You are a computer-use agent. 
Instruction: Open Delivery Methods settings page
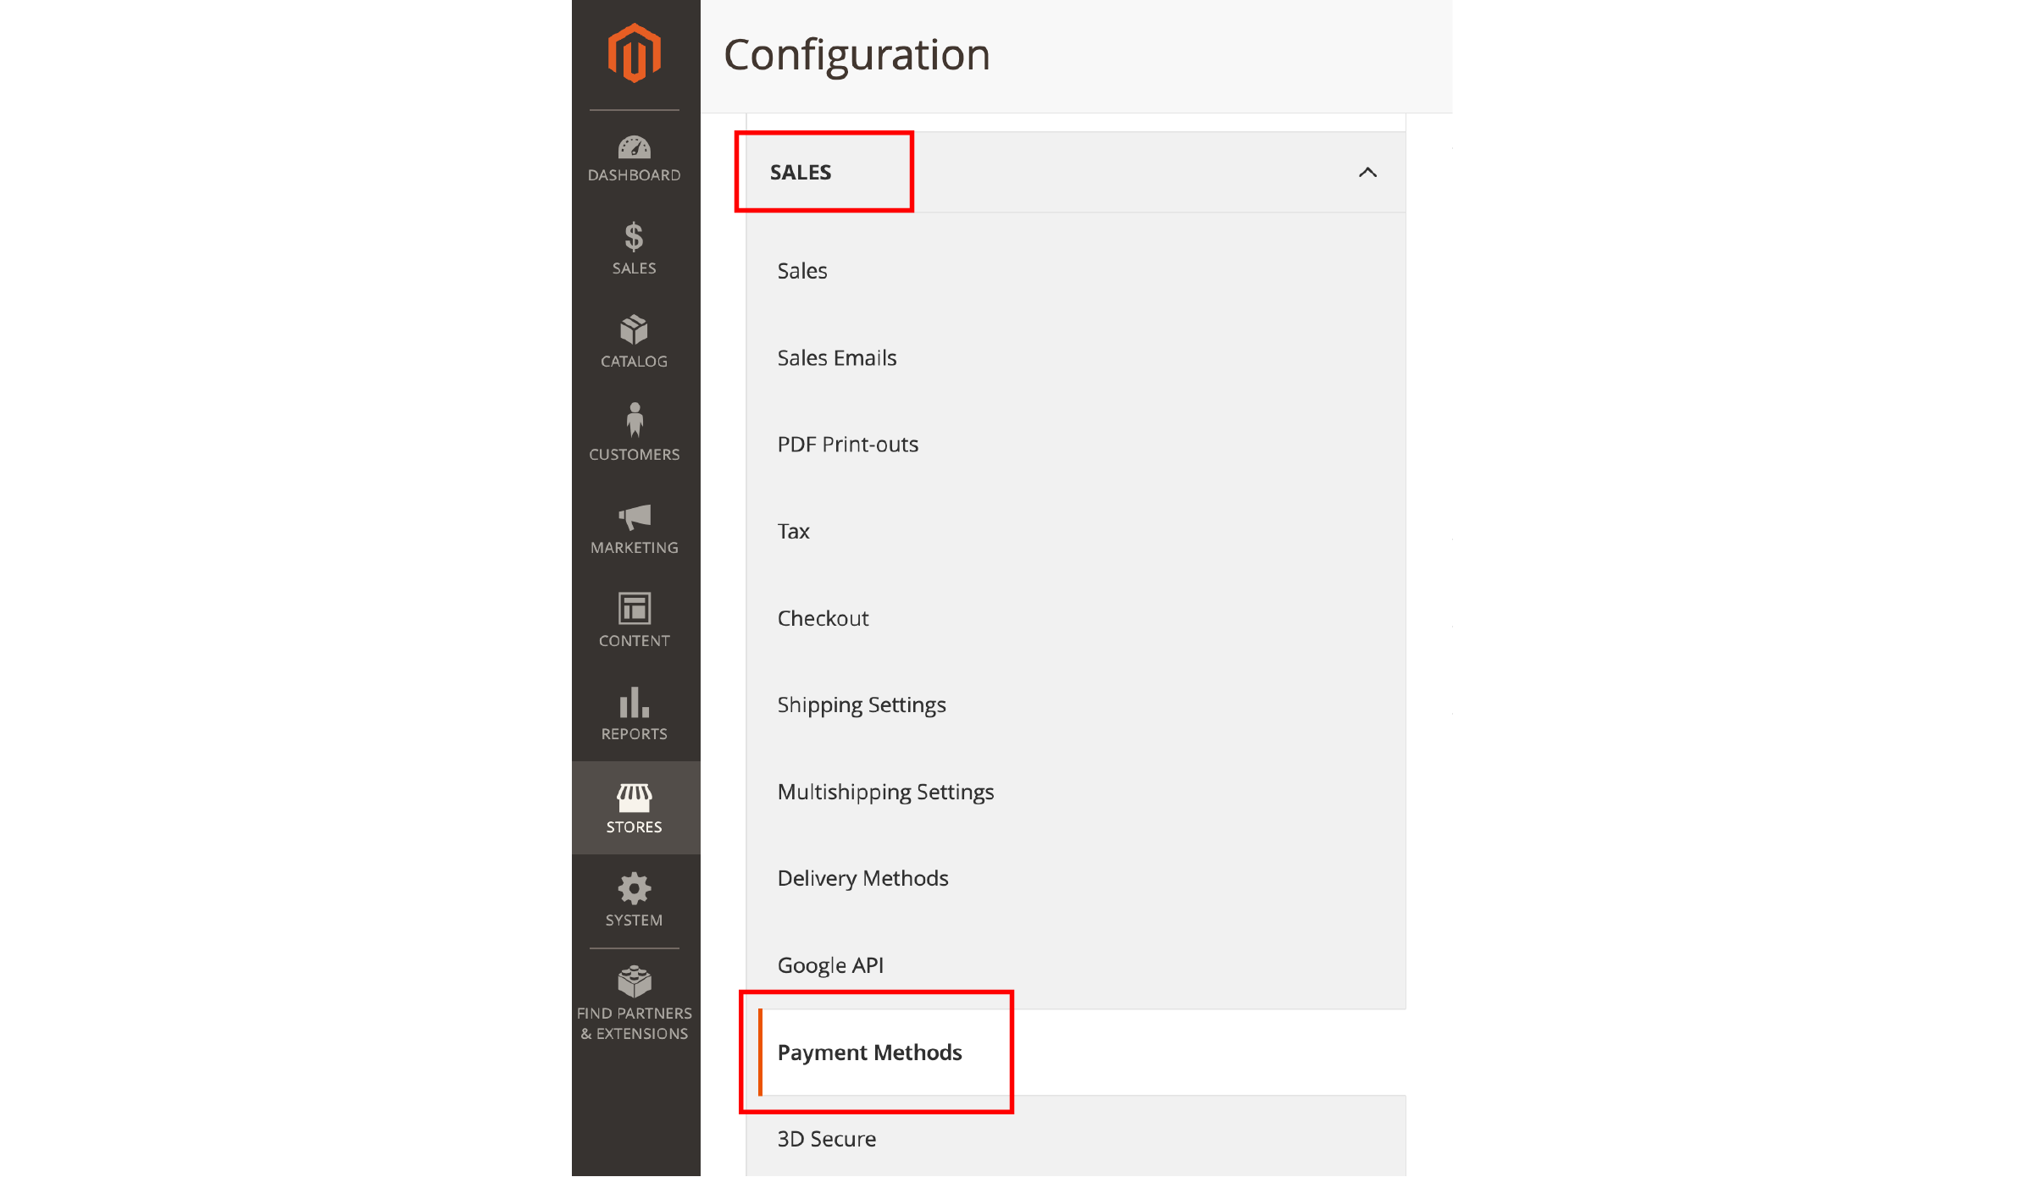(863, 879)
